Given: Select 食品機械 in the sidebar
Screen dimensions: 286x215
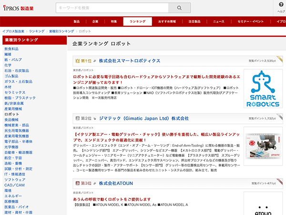Looking at the screenshot, I should point(11,120).
